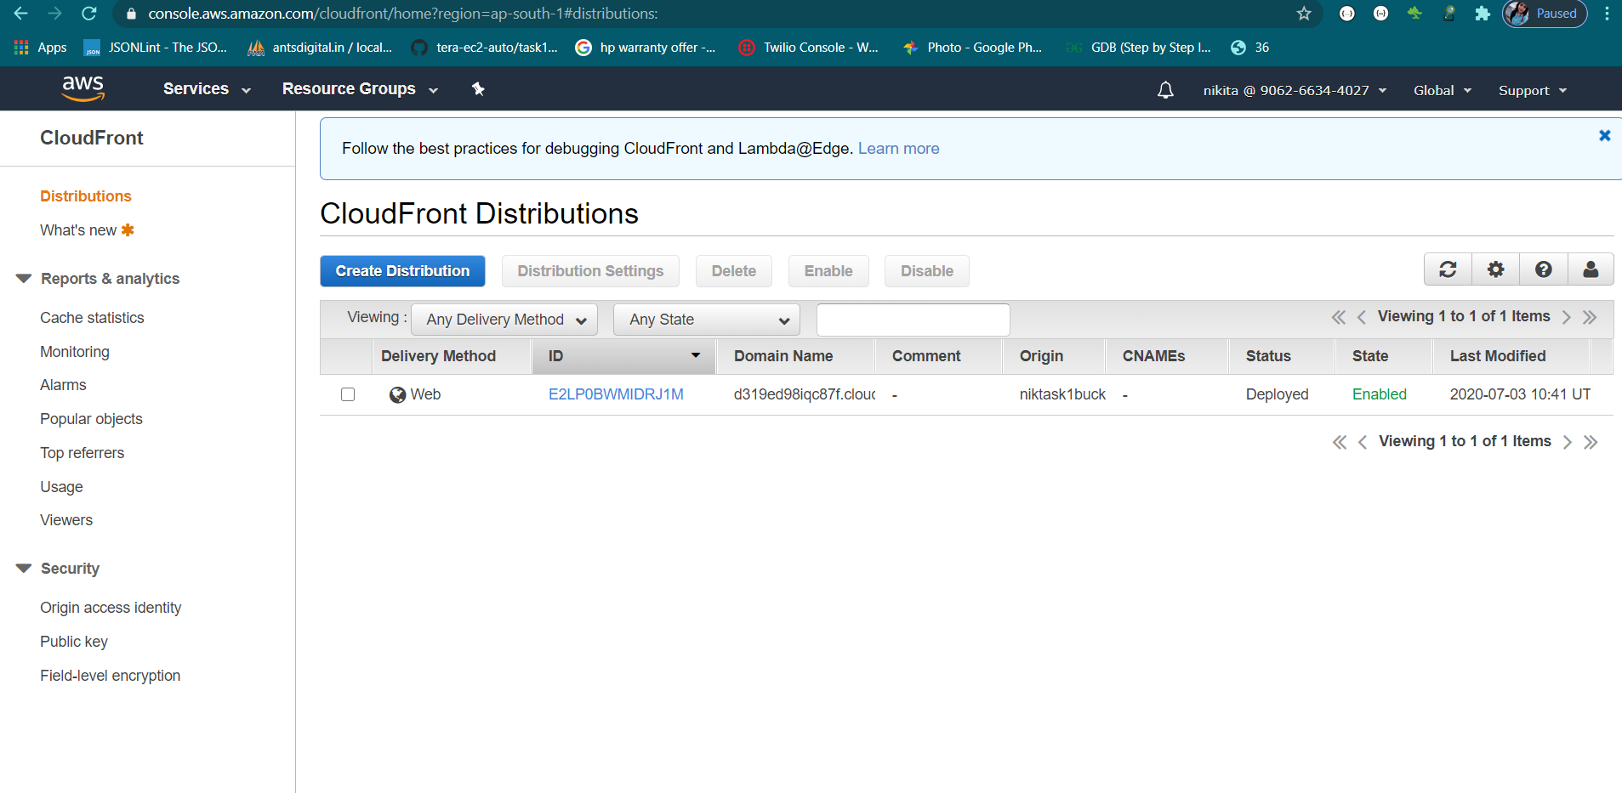
Task: Open Top referrers report
Action: point(82,453)
